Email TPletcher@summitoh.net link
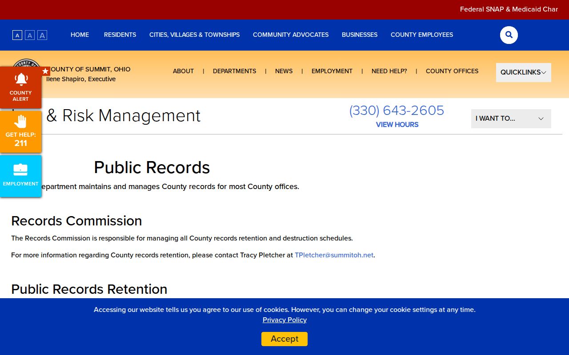The height and width of the screenshot is (355, 569). point(334,255)
